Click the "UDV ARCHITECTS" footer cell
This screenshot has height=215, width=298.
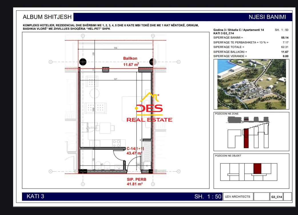coord(237,196)
